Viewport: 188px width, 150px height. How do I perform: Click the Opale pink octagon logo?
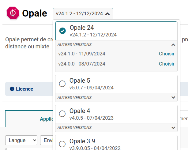pyautogui.click(x=13, y=13)
